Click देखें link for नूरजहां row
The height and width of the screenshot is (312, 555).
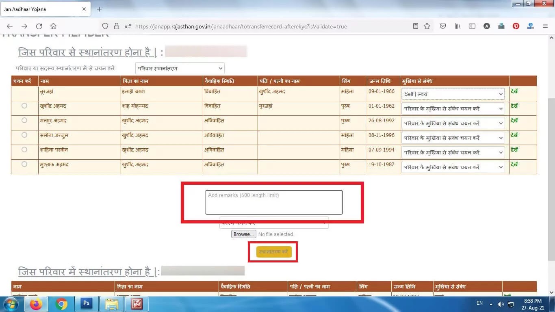click(514, 91)
